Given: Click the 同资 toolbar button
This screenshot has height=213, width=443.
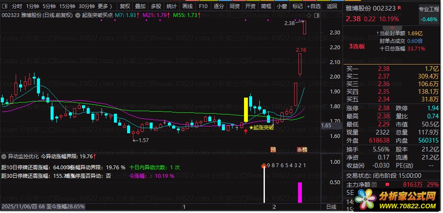Looking at the screenshot, I should pyautogui.click(x=235, y=6).
